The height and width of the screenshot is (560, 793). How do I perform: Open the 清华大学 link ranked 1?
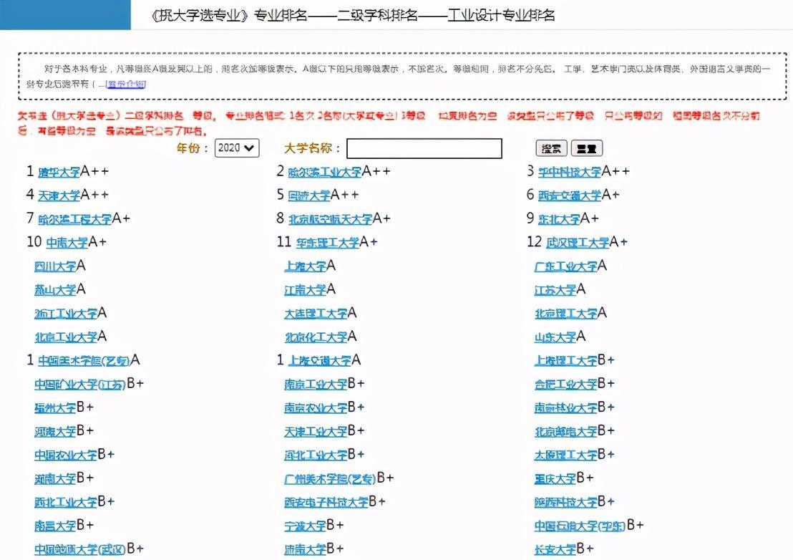(x=59, y=172)
